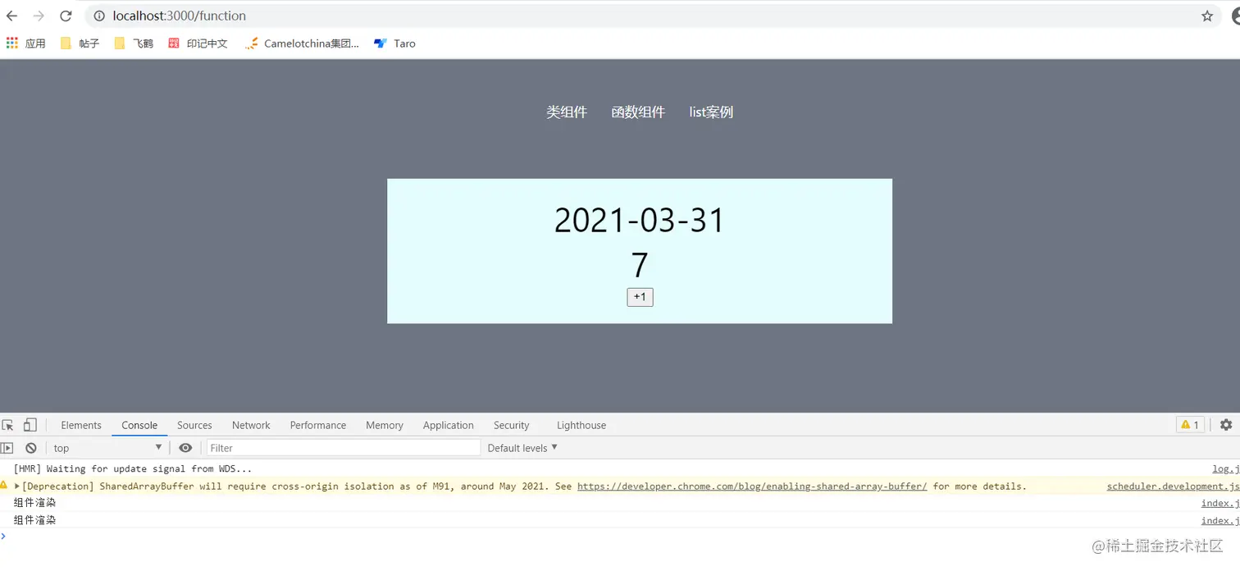Screen dimensions: 1240x571
Task: Click the +1 counter button
Action: click(x=639, y=297)
